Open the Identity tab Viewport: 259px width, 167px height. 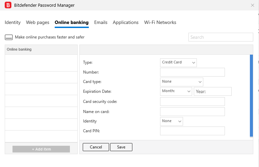(12, 23)
